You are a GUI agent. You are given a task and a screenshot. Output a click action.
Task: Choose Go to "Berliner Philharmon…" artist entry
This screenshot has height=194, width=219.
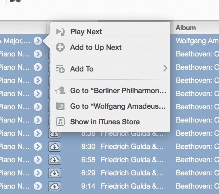pyautogui.click(x=118, y=91)
